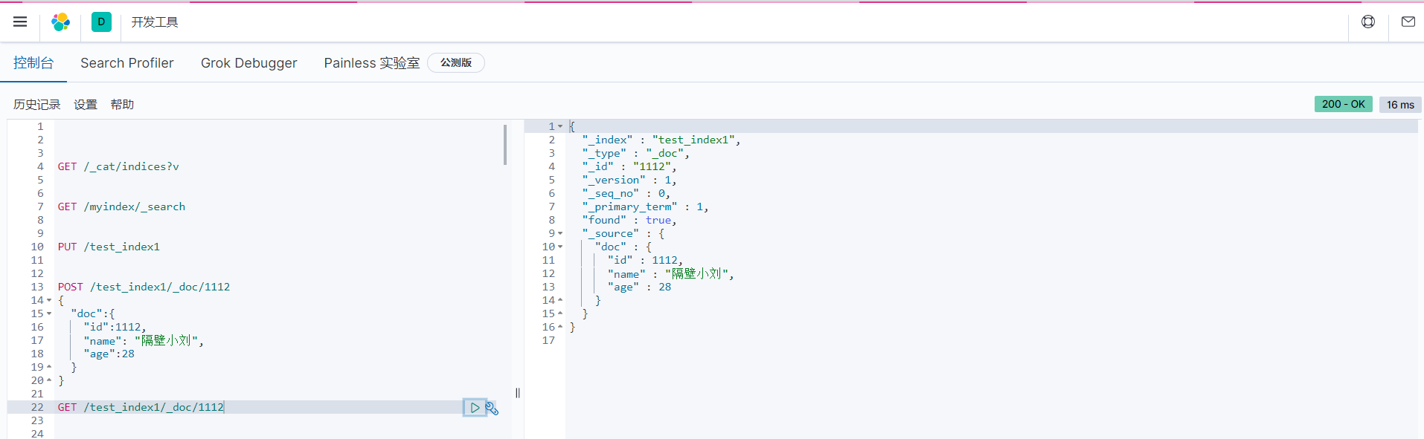1424x439 pixels.
Task: Click the "id":1112 editor line
Action: point(115,327)
